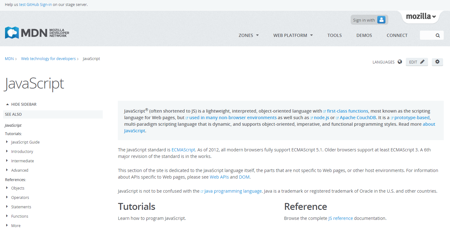Open the DOM link
This screenshot has width=450, height=228.
(244, 177)
